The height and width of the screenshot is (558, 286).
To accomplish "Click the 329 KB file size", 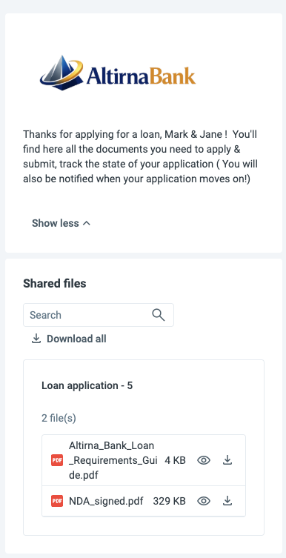I will coord(170,501).
